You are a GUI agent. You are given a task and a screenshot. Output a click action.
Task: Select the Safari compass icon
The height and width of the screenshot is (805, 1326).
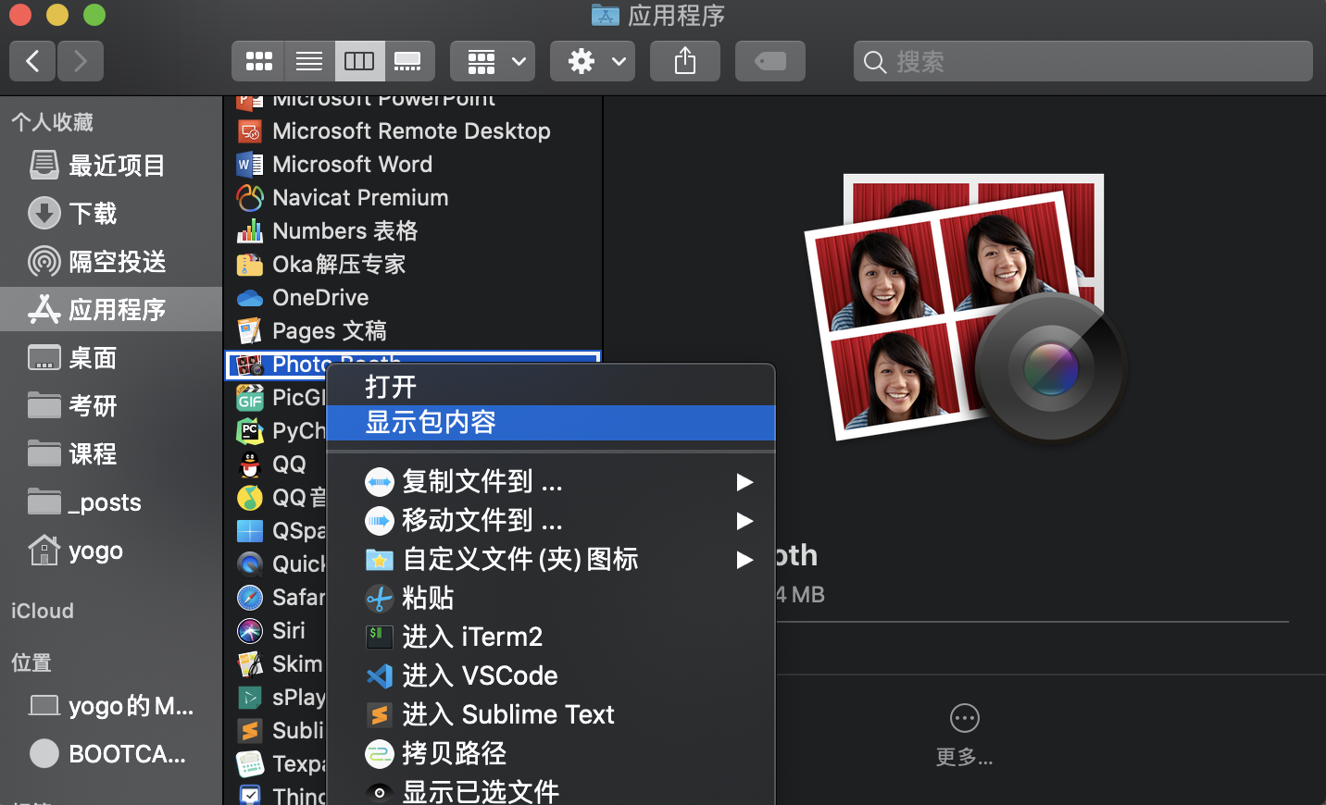(250, 598)
